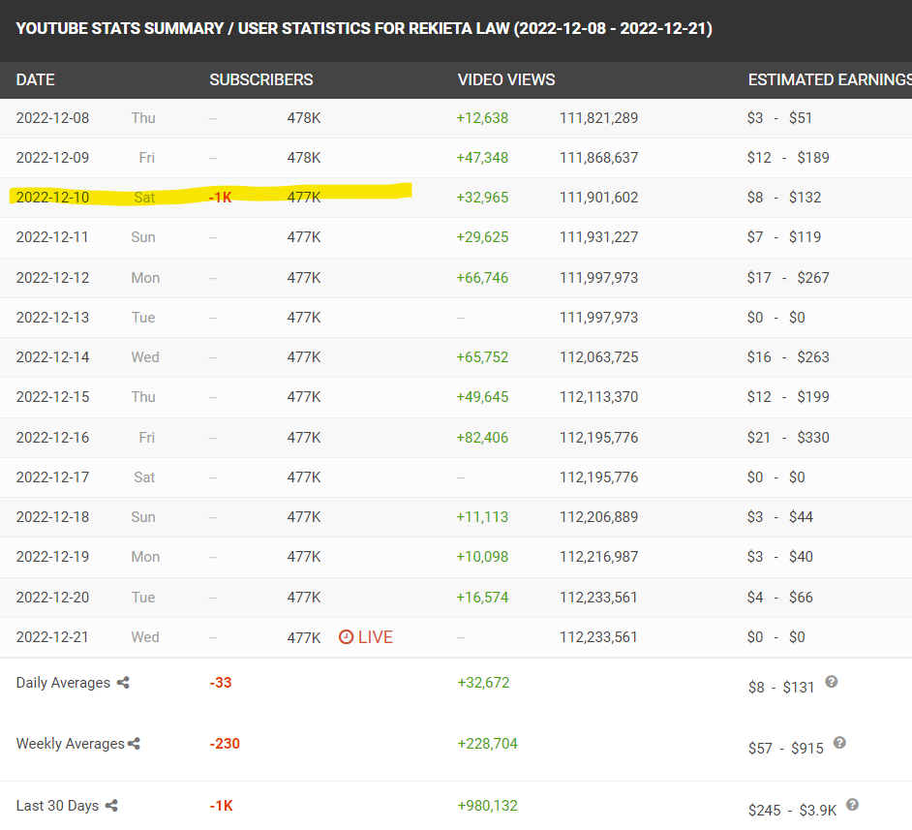This screenshot has height=830, width=912.
Task: Click the YouTube Stats Summary title
Action: pos(364,28)
